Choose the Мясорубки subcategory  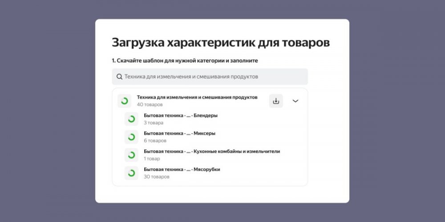coord(182,169)
